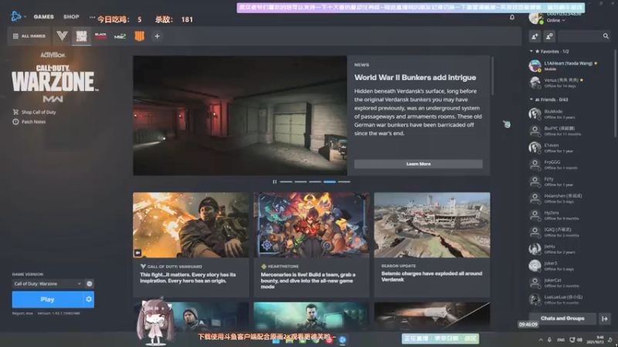Select friend joker3

point(569,266)
